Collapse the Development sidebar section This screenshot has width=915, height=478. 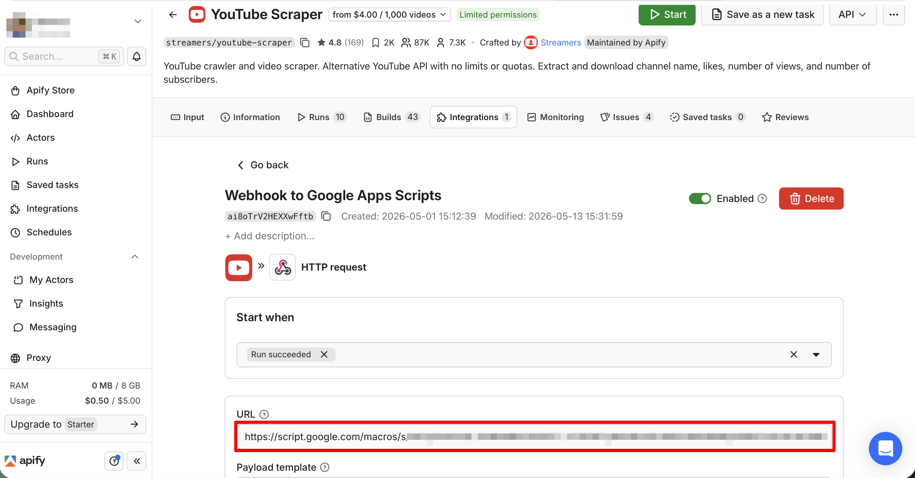[135, 257]
